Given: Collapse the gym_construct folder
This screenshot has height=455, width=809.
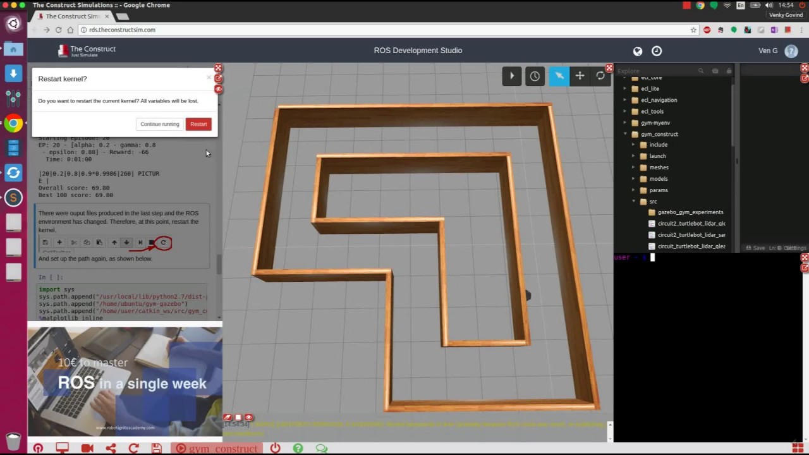Looking at the screenshot, I should click(x=625, y=135).
